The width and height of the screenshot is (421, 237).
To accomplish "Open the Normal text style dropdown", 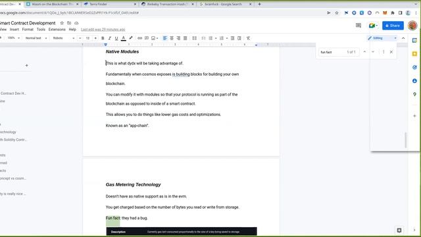I will pyautogui.click(x=36, y=38).
